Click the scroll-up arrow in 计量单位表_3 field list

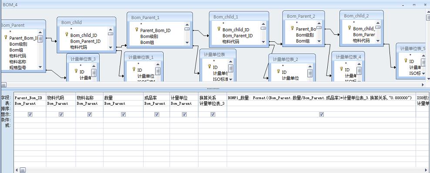click(x=94, y=66)
